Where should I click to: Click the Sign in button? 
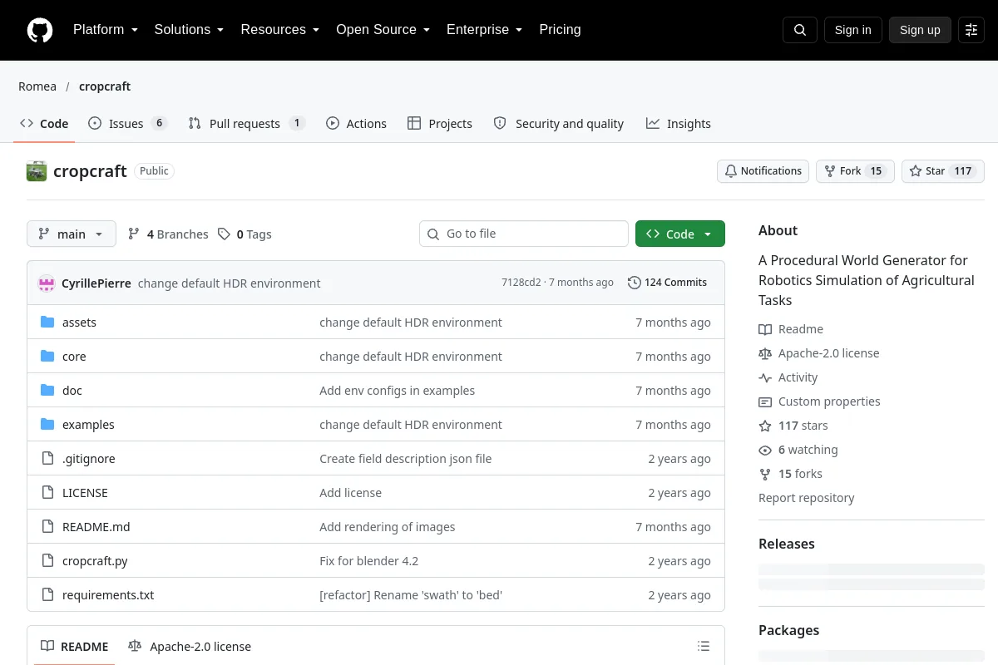point(852,30)
